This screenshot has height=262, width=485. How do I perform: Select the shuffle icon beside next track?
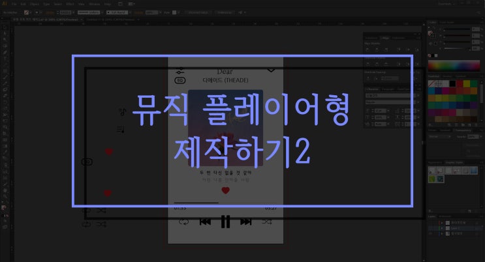pos(267,222)
